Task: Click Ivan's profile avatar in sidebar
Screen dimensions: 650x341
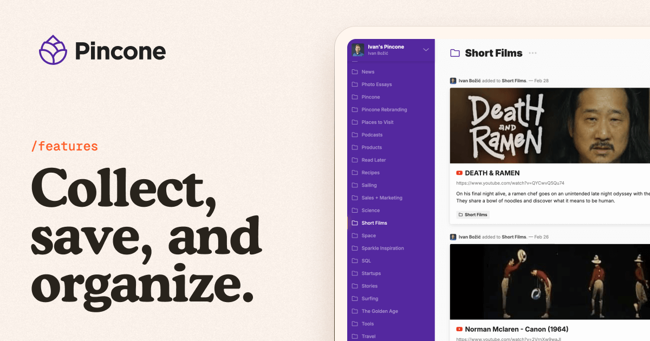Action: pyautogui.click(x=358, y=50)
